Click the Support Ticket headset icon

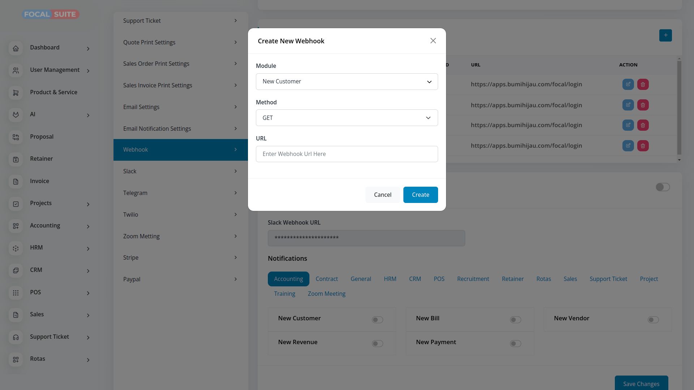[x=16, y=337]
